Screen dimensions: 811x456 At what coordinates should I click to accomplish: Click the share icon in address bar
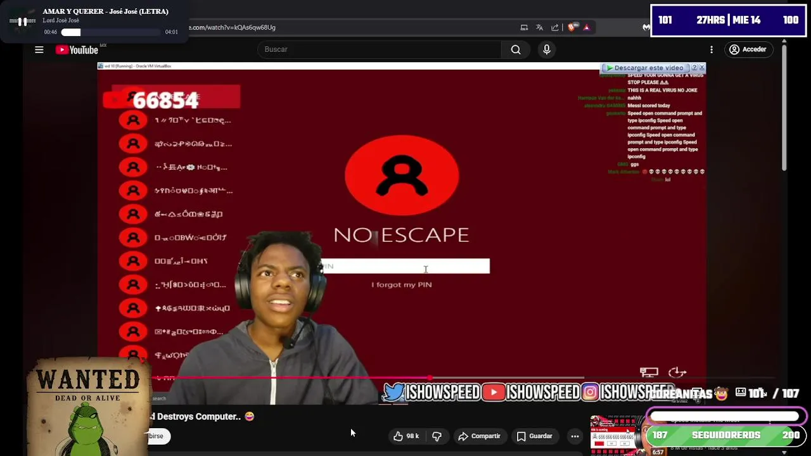555,27
